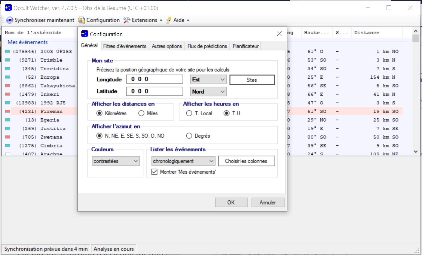The width and height of the screenshot is (422, 255).
Task: Open the Aide help icon menu
Action: pyautogui.click(x=169, y=20)
